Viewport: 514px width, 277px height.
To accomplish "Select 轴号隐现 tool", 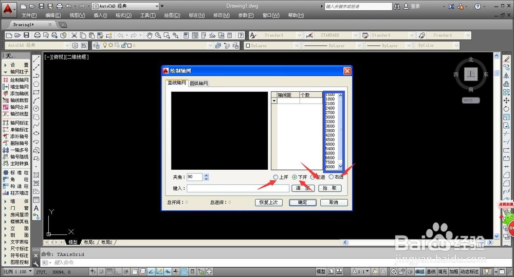I will pos(16,156).
